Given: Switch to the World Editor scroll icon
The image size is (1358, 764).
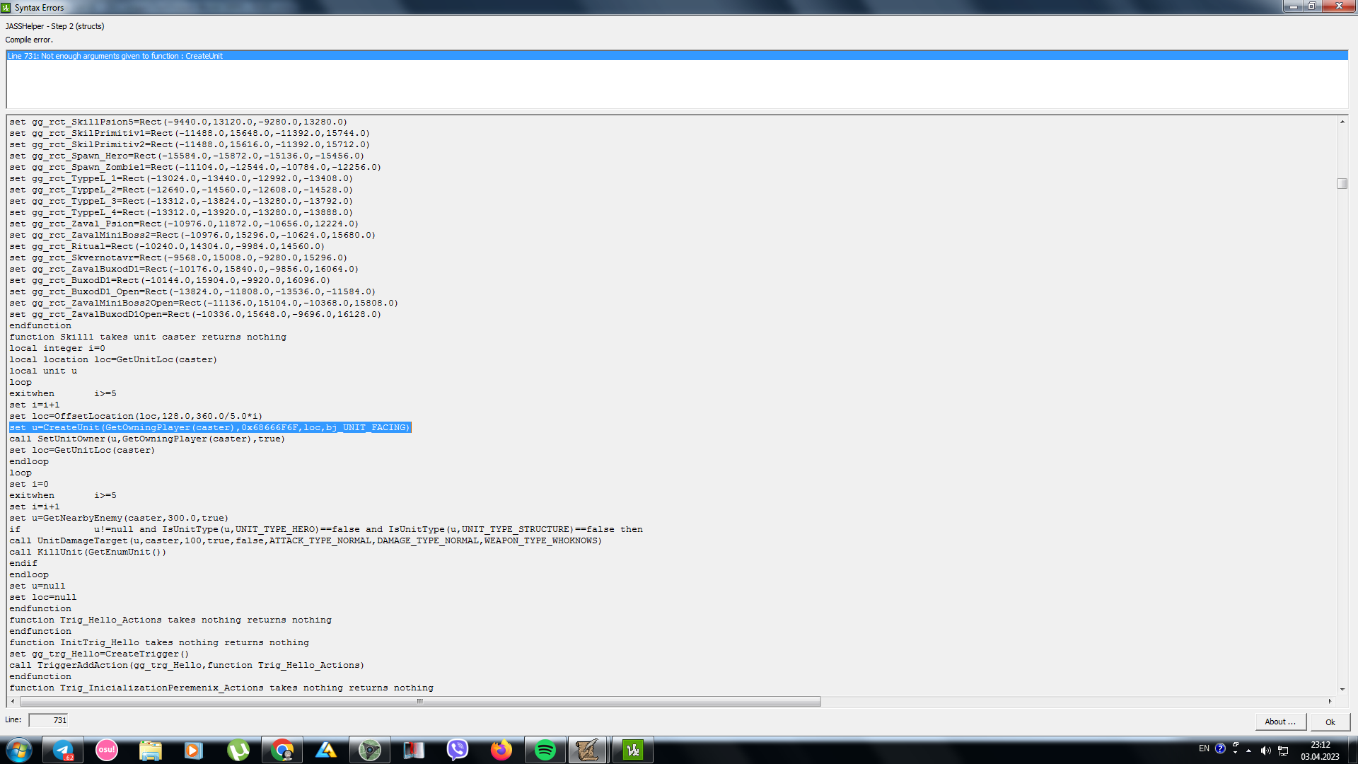Looking at the screenshot, I should (x=587, y=750).
